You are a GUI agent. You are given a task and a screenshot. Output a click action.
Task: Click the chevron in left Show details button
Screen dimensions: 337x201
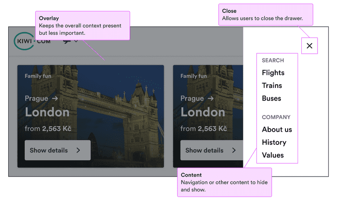pyautogui.click(x=78, y=150)
